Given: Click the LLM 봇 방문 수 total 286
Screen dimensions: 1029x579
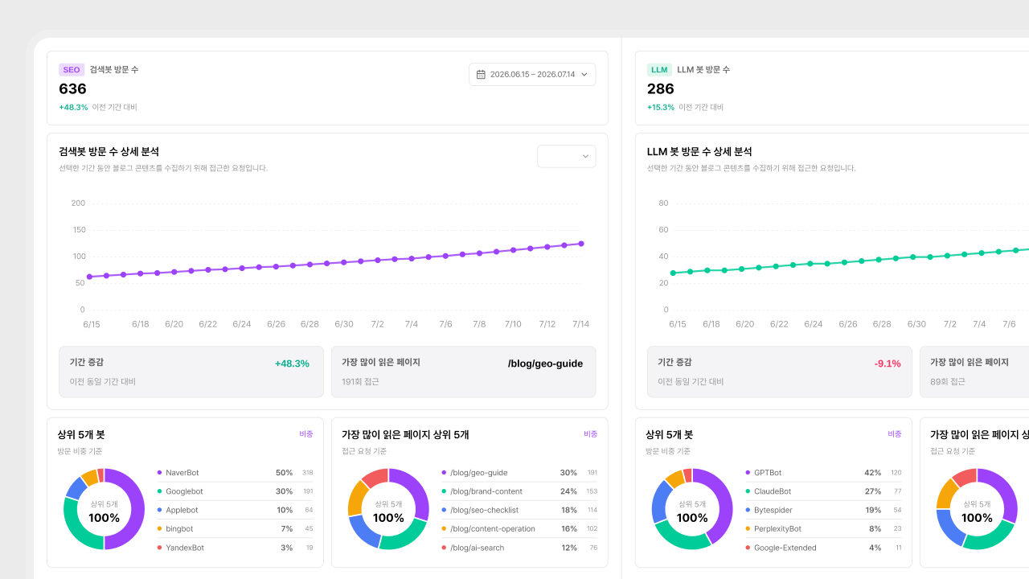Looking at the screenshot, I should (661, 89).
